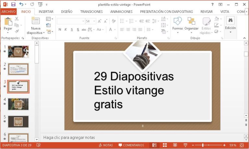
Task: Toggle italic K formatting
Action: [65, 30]
